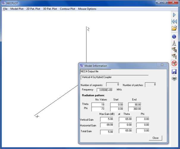The image size is (180, 149).
Task: Open the Model Plot menu
Action: [x=17, y=9]
